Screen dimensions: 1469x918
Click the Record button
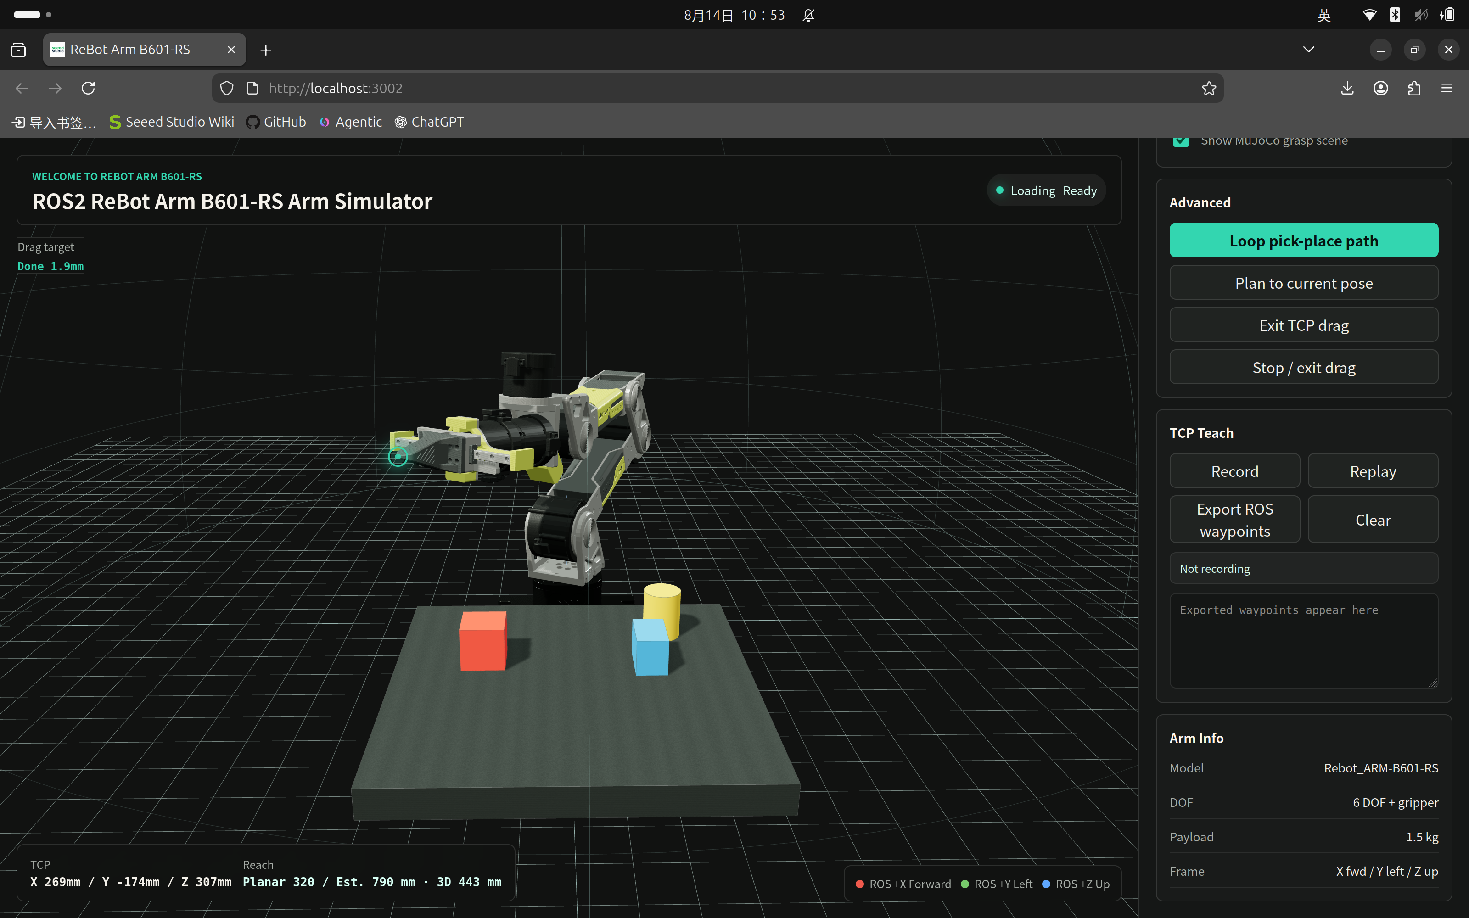tap(1235, 471)
